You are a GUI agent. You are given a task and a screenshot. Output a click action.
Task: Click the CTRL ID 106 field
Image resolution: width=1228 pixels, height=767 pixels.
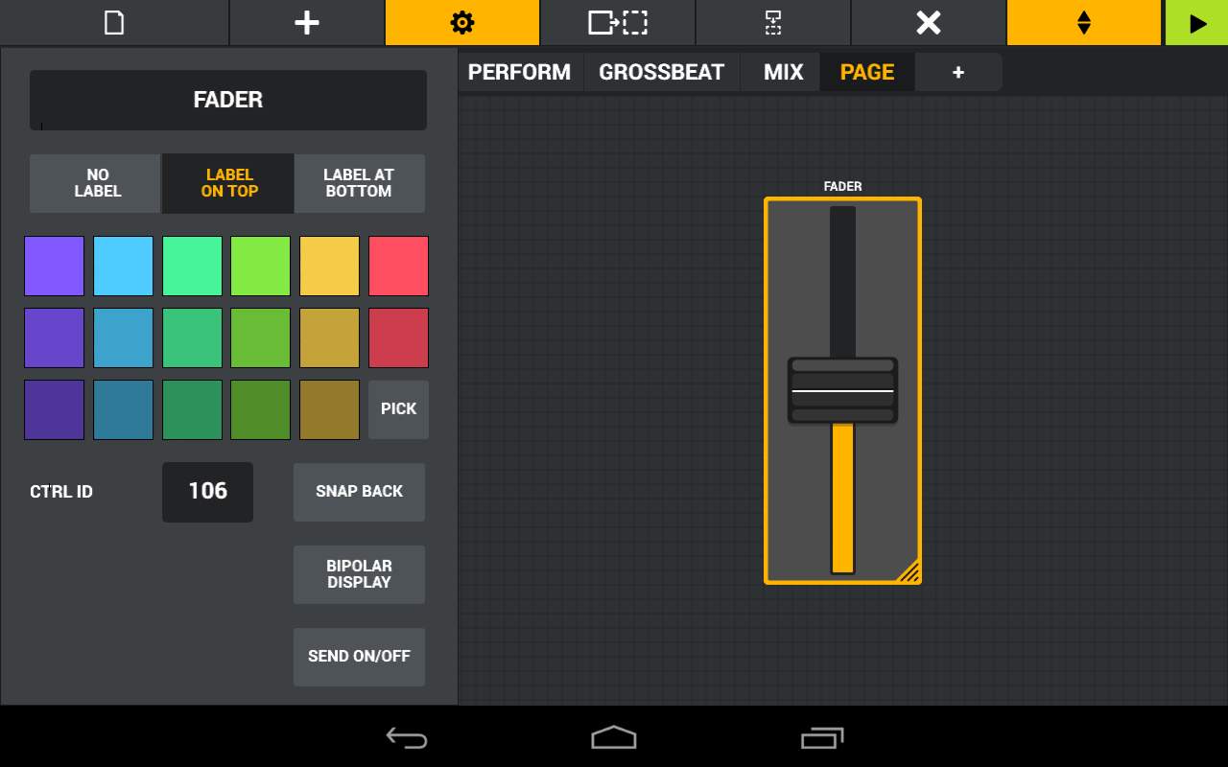coord(207,492)
